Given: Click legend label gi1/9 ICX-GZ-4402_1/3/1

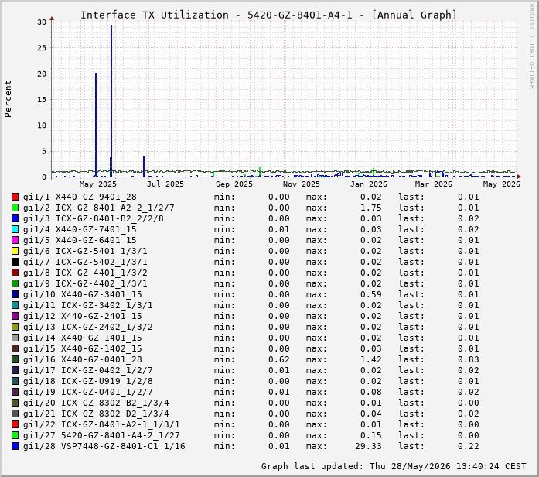Looking at the screenshot, I should tap(85, 283).
